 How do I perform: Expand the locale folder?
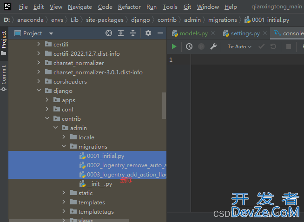coord(64,137)
